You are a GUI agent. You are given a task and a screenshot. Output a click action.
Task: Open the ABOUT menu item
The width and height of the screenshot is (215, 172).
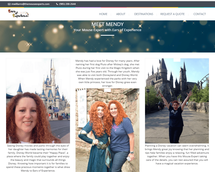click(121, 14)
